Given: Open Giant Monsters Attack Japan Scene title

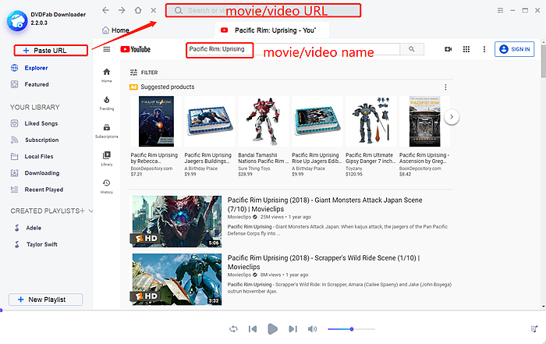Looking at the screenshot, I should 325,204.
